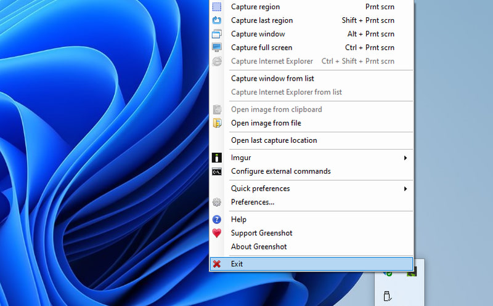Click the blue Help question mark icon

217,219
